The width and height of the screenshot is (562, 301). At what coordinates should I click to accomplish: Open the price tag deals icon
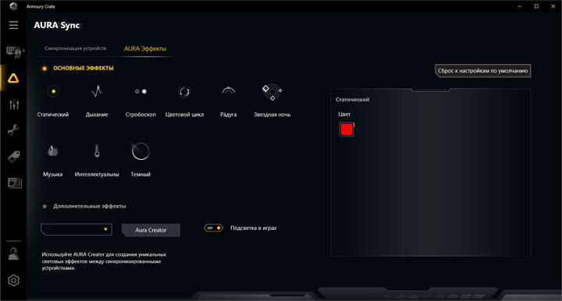13,157
